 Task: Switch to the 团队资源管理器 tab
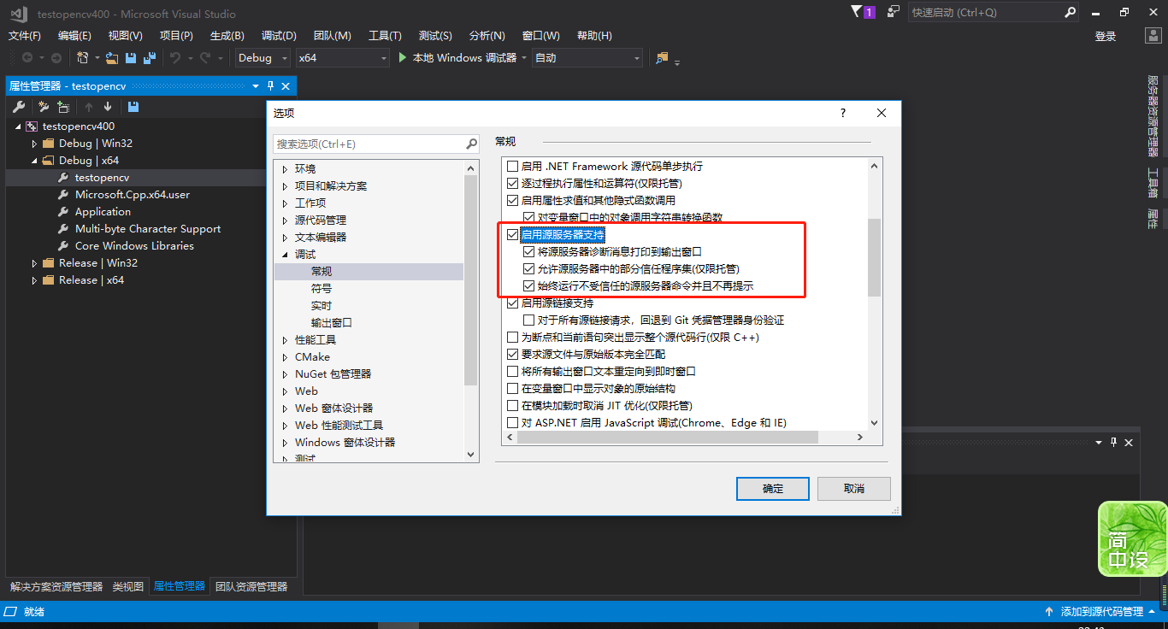[251, 587]
